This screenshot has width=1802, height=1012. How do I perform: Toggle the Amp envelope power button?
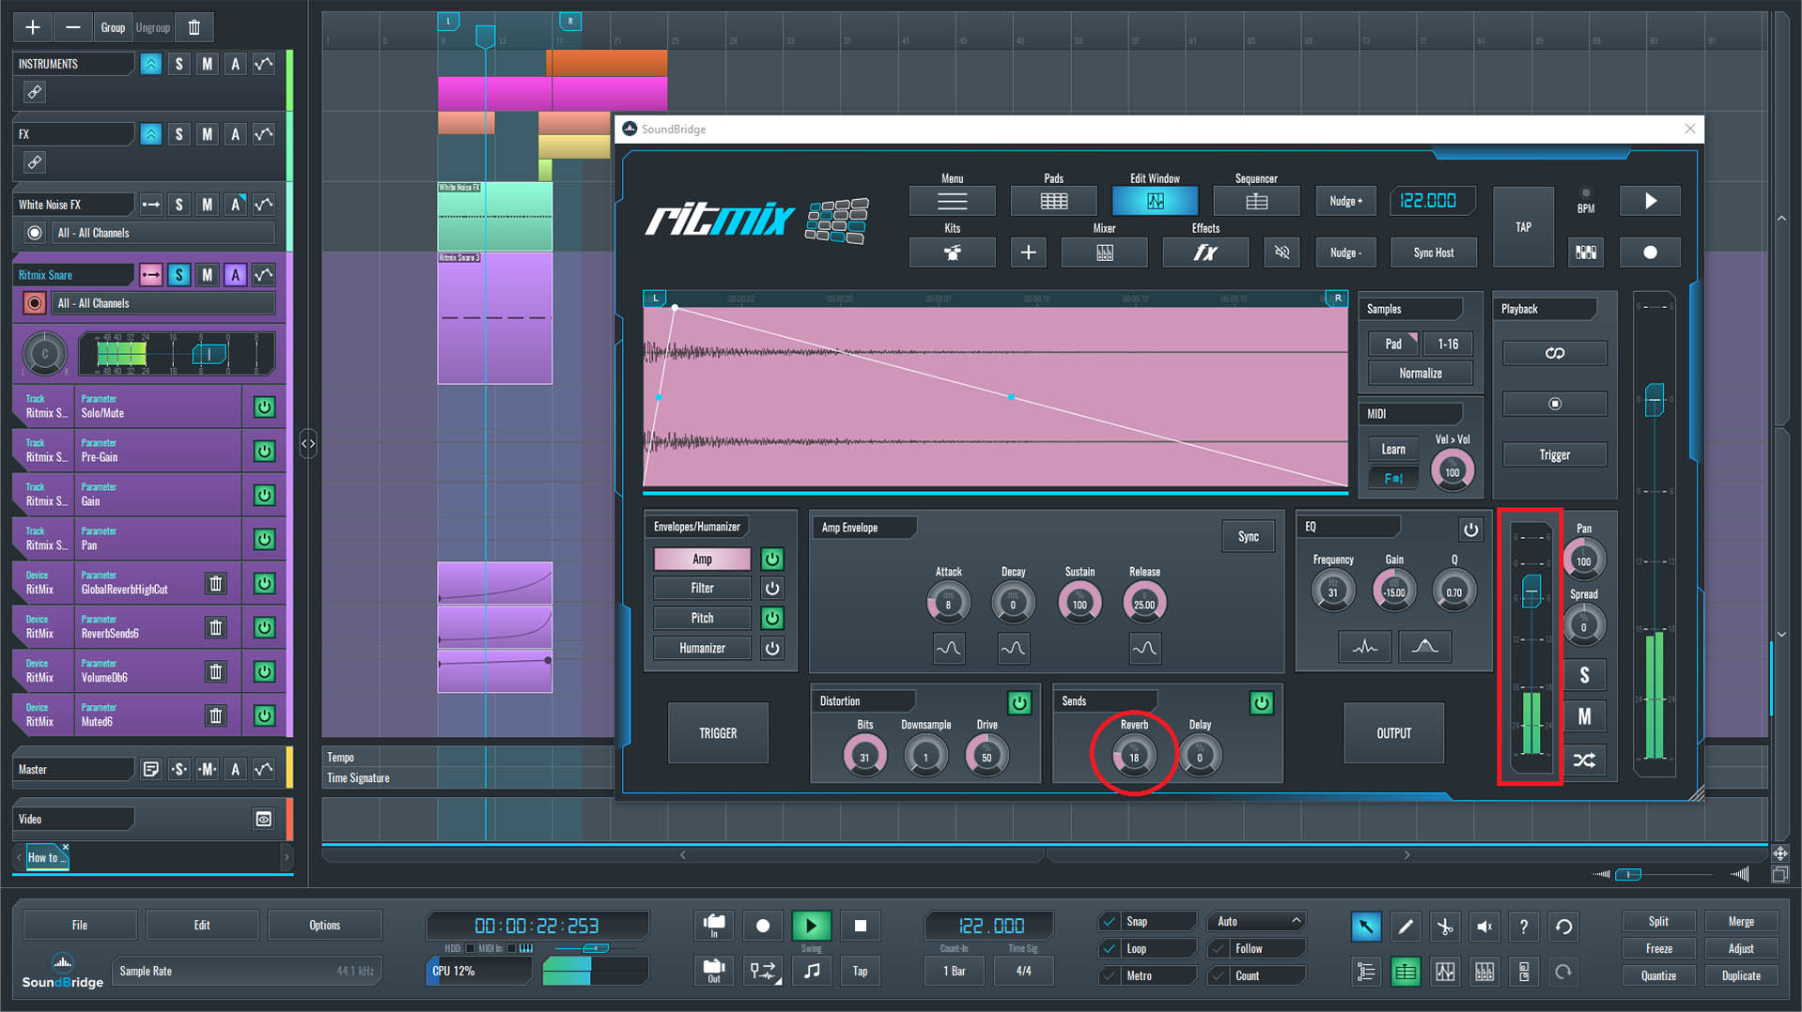point(771,559)
